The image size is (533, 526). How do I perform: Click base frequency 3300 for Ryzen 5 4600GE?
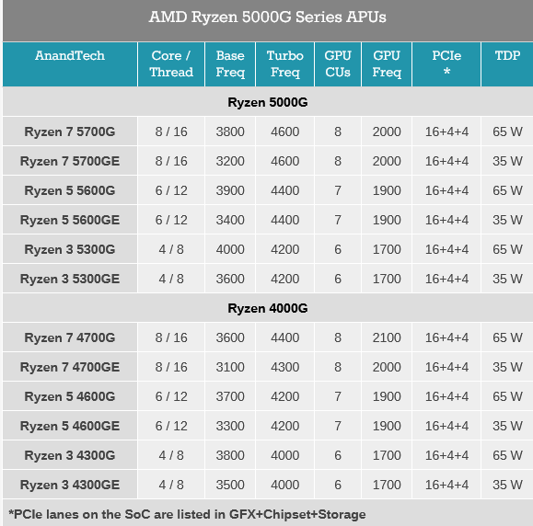coord(230,426)
